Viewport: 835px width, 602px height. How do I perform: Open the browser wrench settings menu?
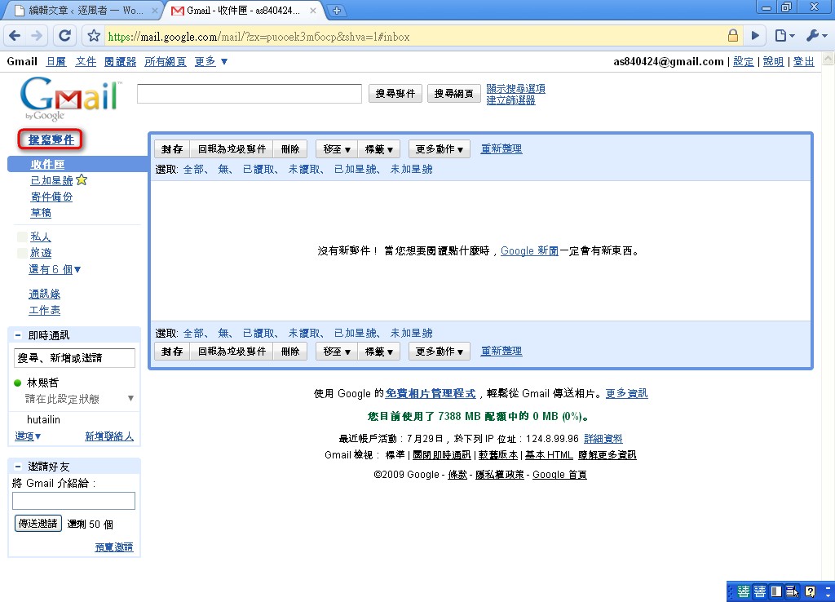coord(815,36)
